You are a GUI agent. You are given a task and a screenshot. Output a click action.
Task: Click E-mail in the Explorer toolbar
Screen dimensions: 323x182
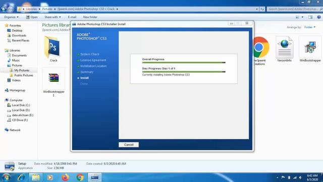72,17
